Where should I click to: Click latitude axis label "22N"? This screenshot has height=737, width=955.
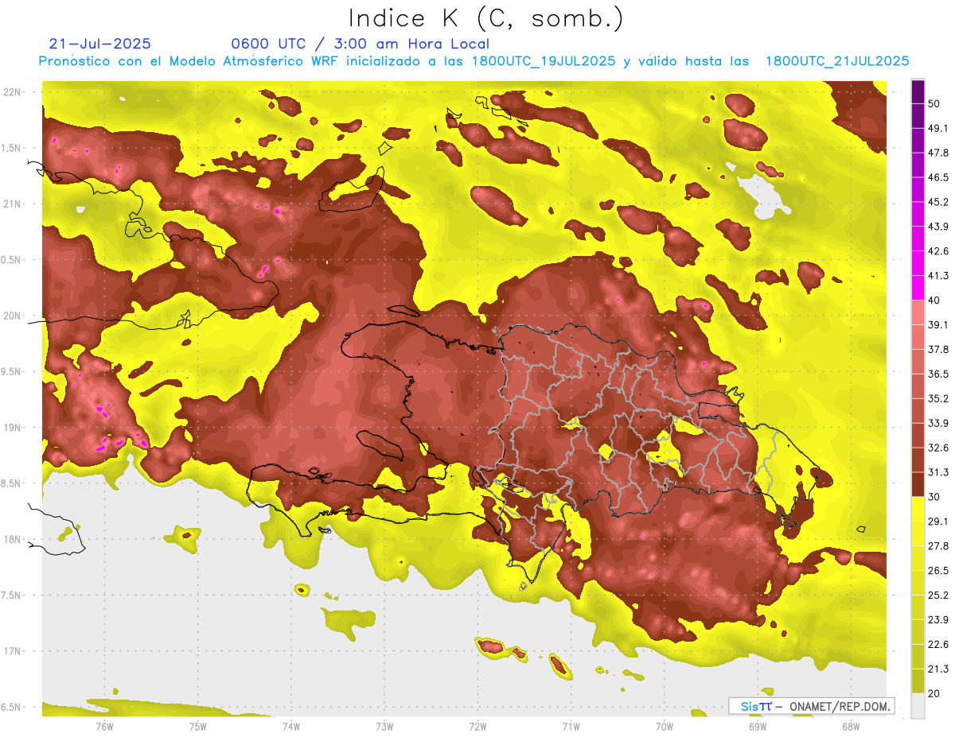tap(12, 91)
